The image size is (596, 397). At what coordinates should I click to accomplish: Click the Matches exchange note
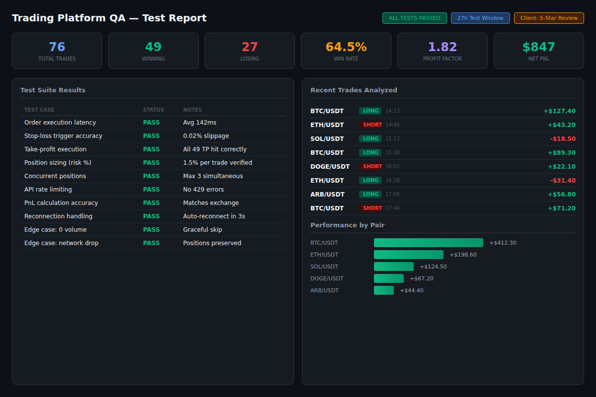coord(211,203)
